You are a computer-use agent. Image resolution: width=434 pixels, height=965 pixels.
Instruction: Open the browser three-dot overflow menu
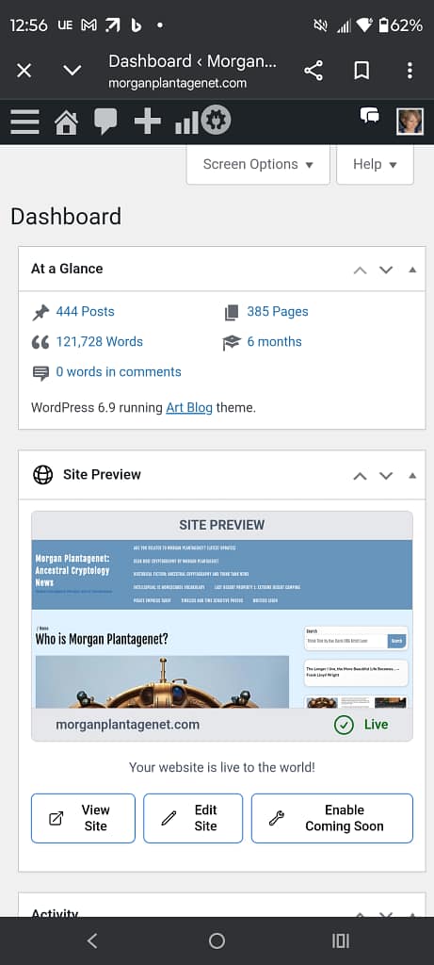tap(410, 71)
